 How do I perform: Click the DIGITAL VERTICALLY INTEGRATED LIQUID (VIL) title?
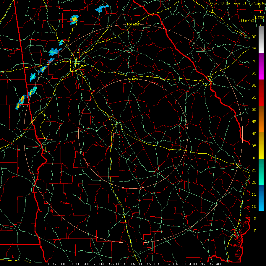pyautogui.click(x=104, y=264)
